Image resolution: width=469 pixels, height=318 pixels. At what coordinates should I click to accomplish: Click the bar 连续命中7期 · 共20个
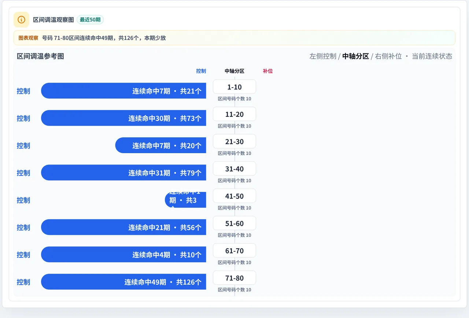pyautogui.click(x=160, y=145)
